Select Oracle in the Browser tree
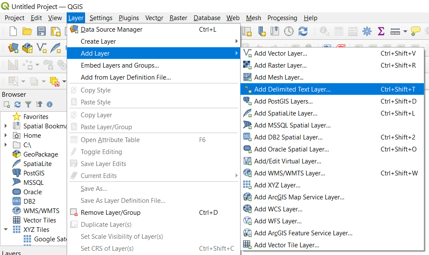 (x=32, y=192)
